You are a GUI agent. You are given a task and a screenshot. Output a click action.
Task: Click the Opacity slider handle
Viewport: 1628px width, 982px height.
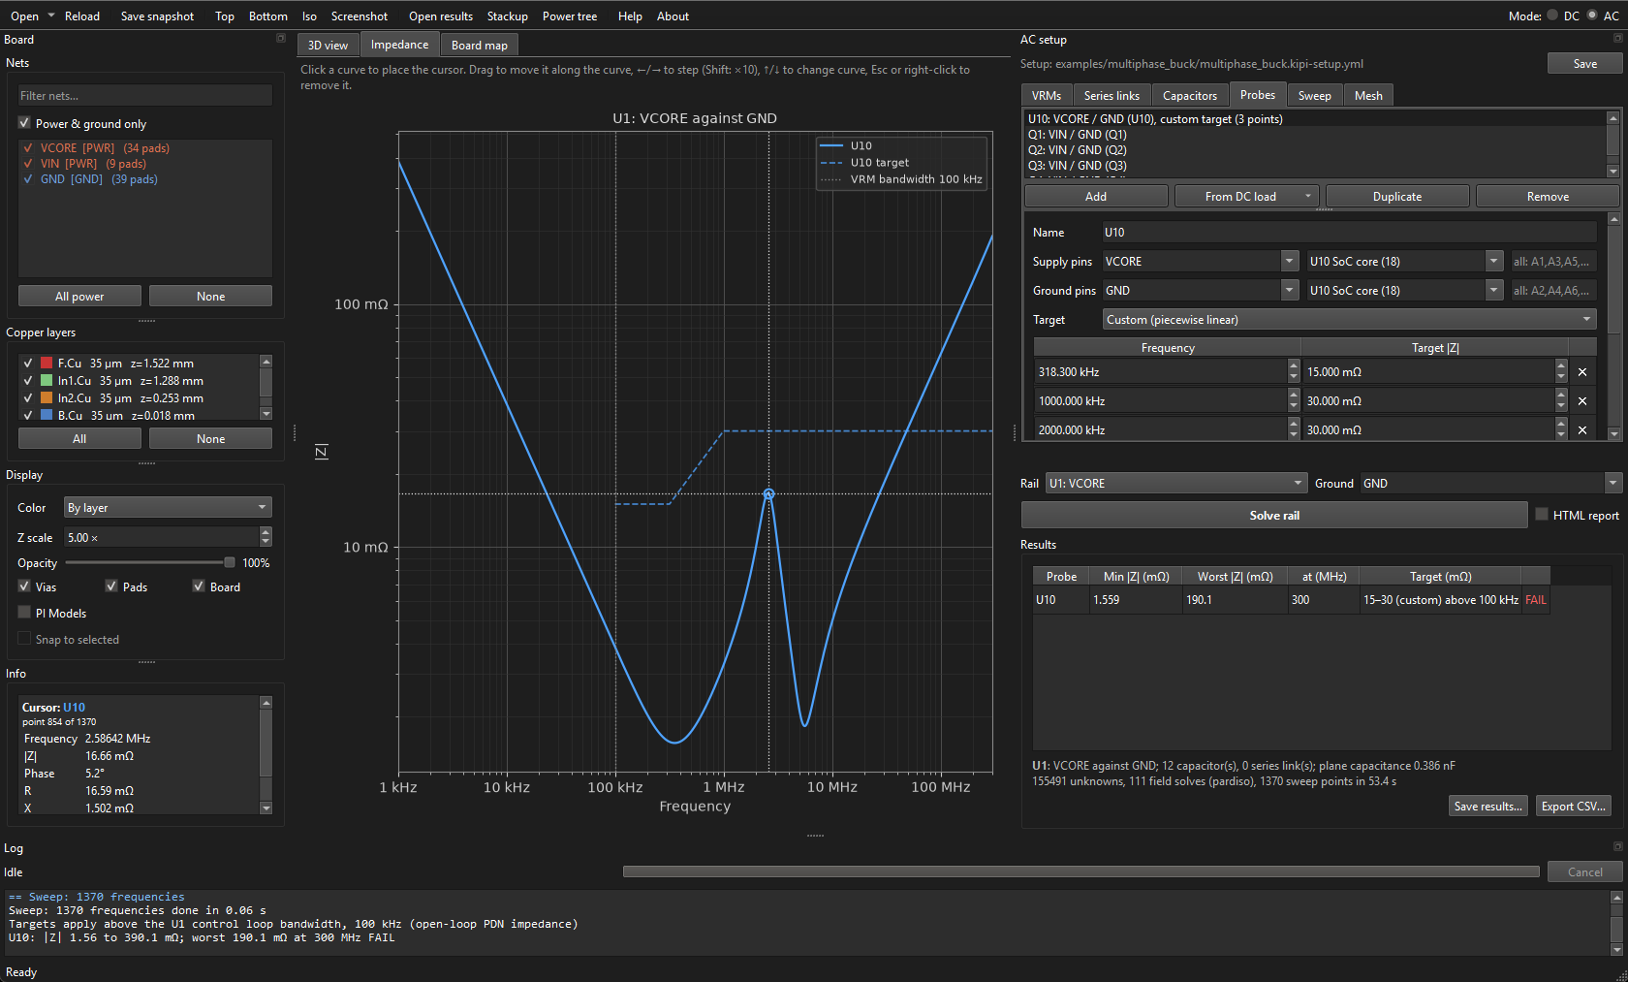[230, 562]
